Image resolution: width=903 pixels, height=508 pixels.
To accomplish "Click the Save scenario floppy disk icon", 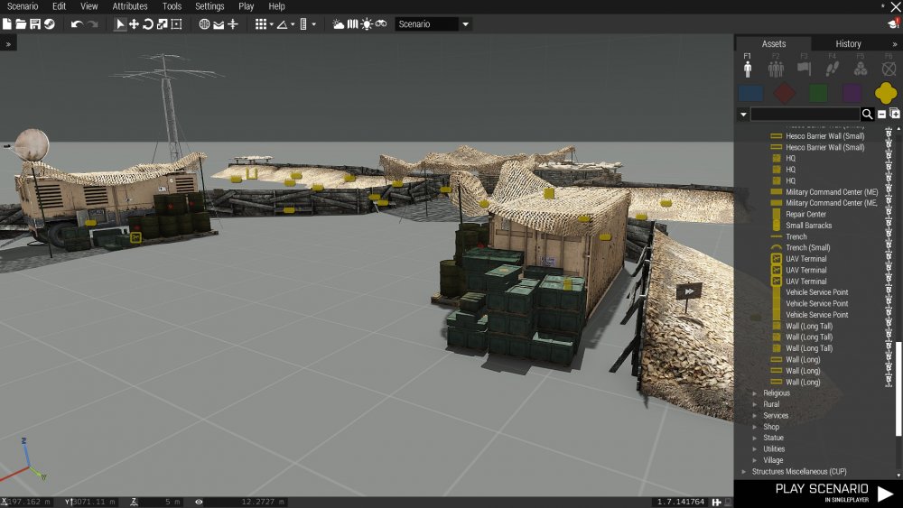I will pos(34,24).
